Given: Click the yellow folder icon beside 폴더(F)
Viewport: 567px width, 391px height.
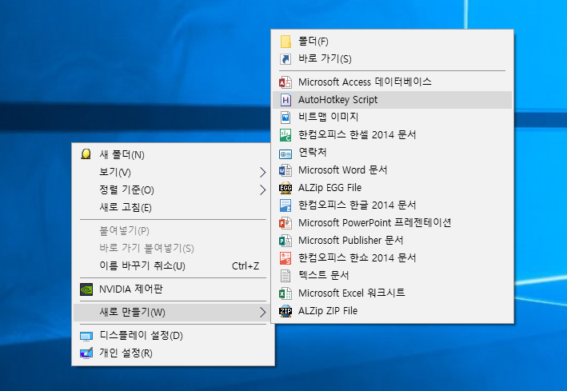Looking at the screenshot, I should tap(285, 42).
